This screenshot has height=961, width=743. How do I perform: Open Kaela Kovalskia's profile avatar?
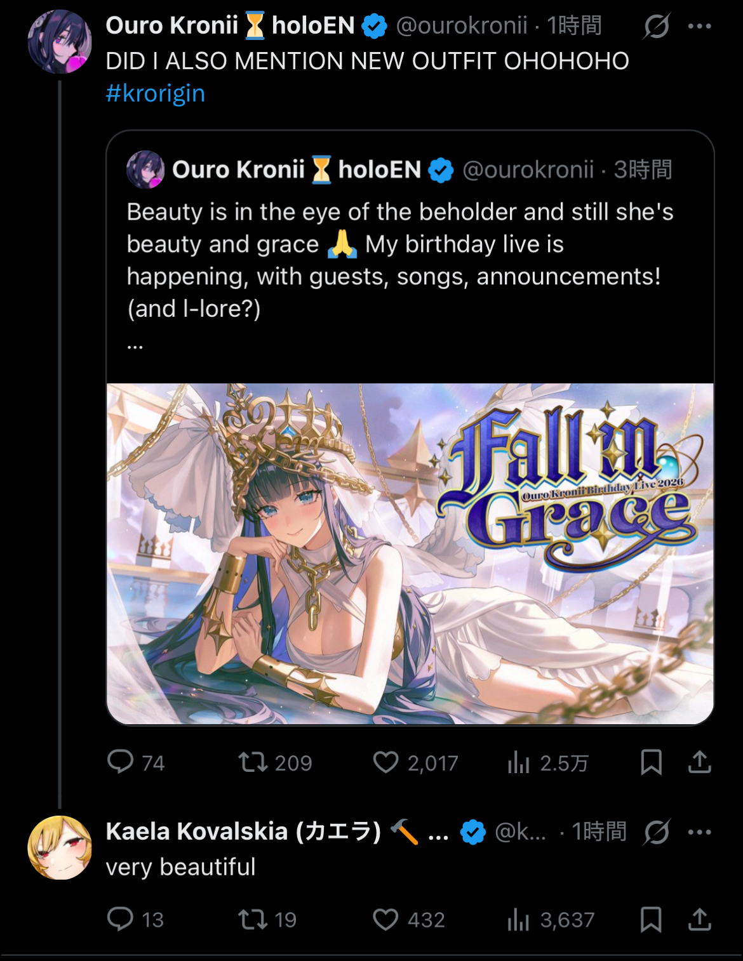click(60, 847)
